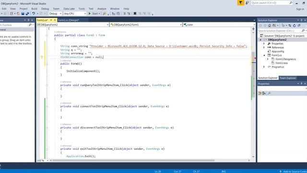The height and width of the screenshot is (173, 307).
Task: Toggle pin on Properties panel
Action: [x=302, y=84]
